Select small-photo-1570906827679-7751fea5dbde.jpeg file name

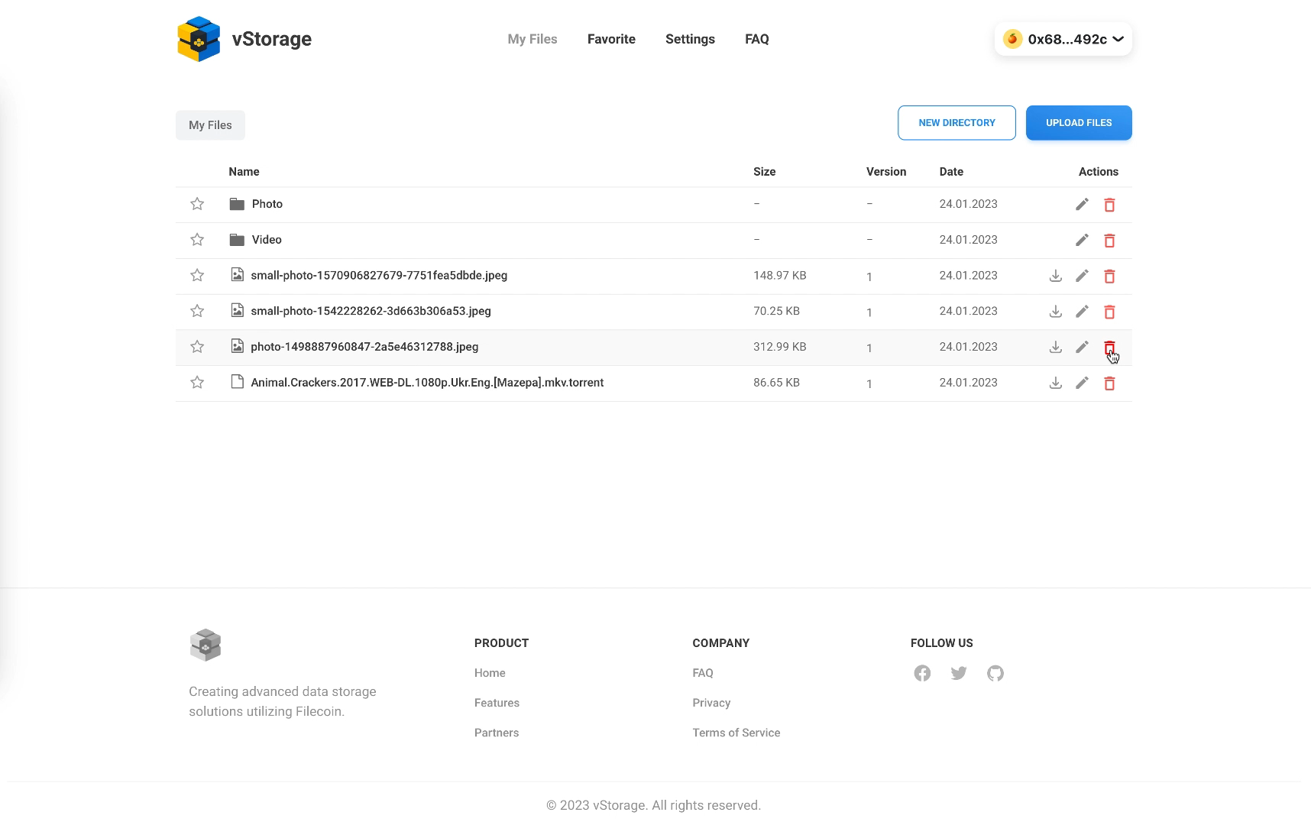pos(379,275)
